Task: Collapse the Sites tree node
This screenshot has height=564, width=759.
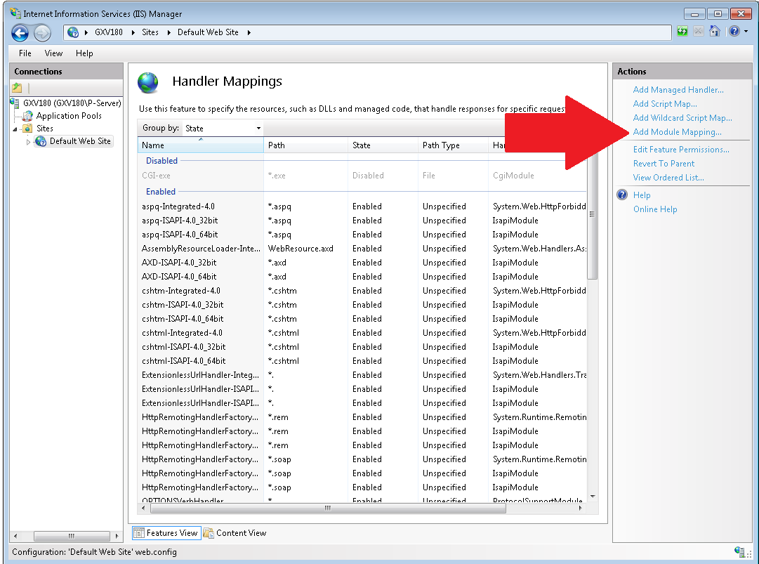Action: (x=15, y=129)
